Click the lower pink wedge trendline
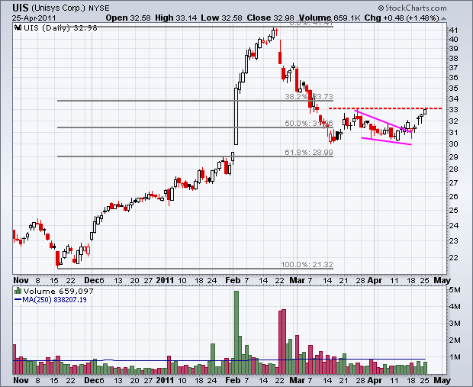 pyautogui.click(x=386, y=141)
